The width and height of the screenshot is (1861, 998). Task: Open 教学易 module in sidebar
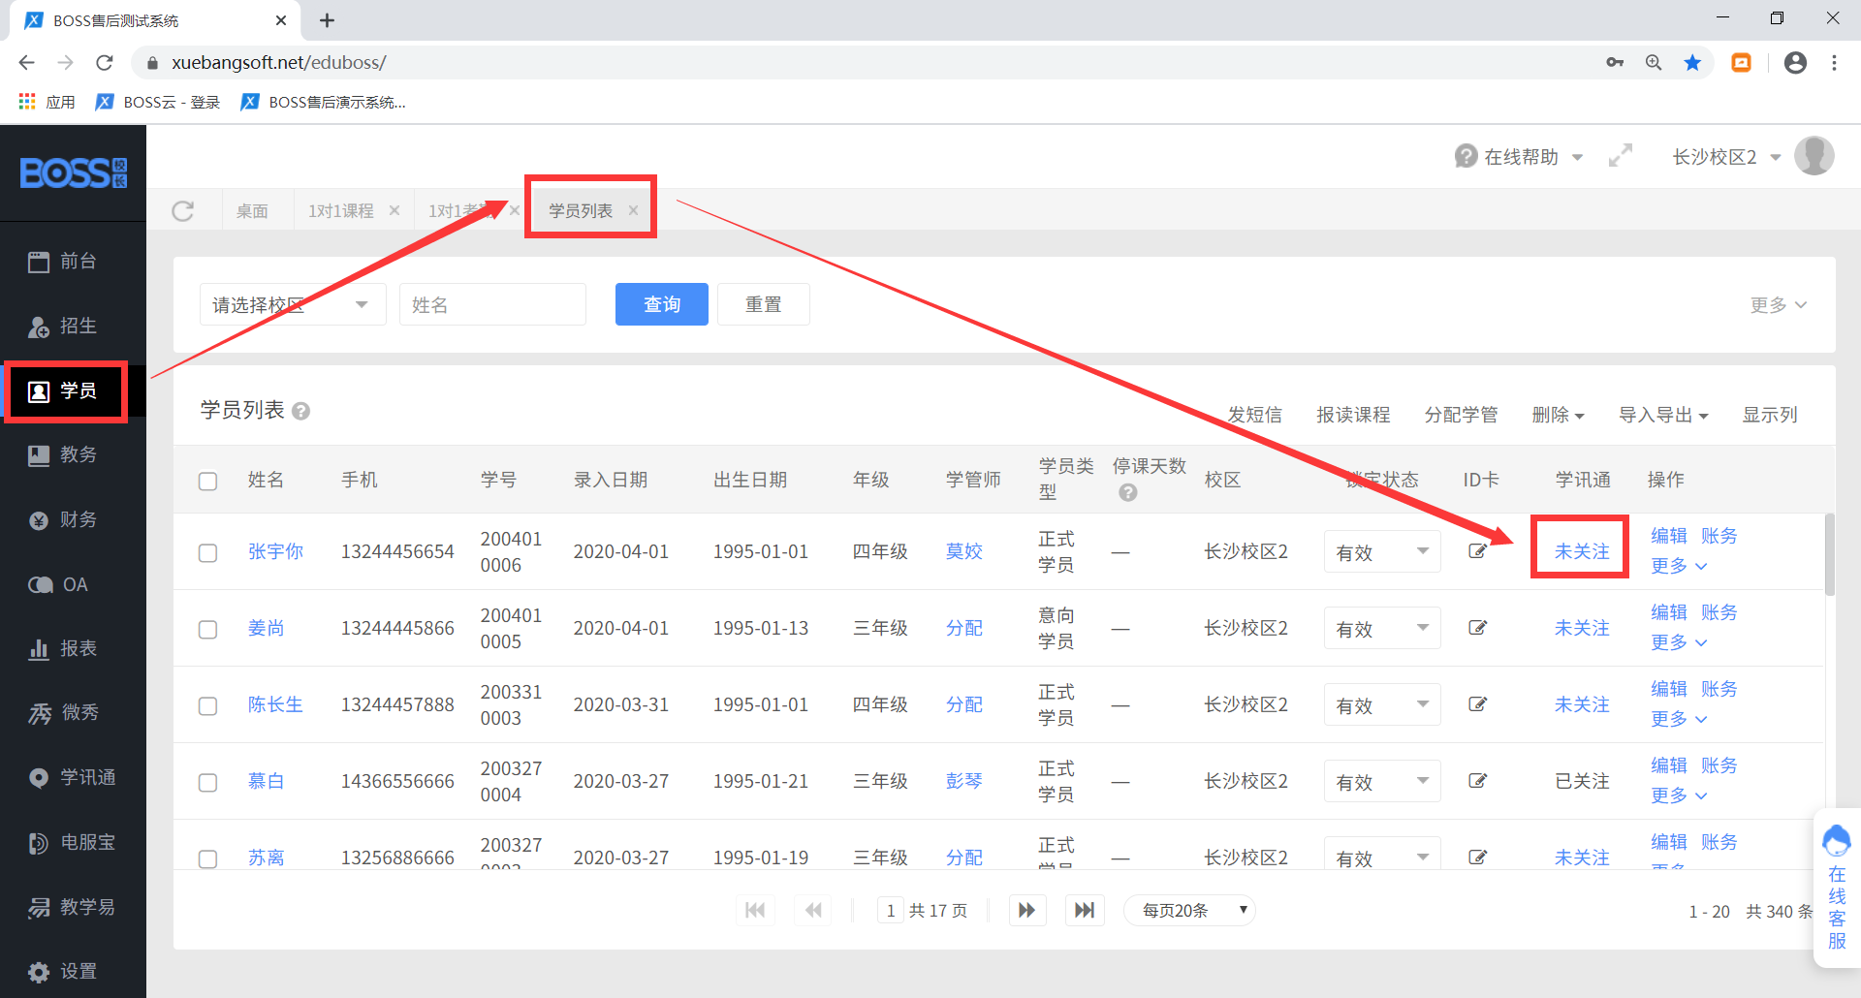click(73, 908)
